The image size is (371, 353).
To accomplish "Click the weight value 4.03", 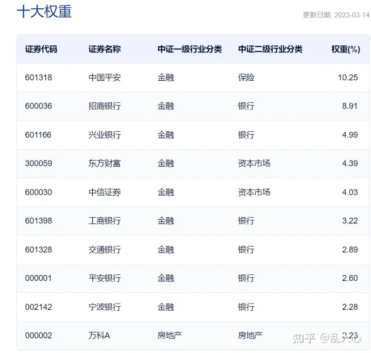I will tap(350, 192).
